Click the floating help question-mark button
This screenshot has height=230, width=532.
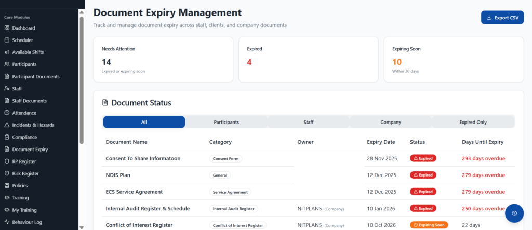514,213
